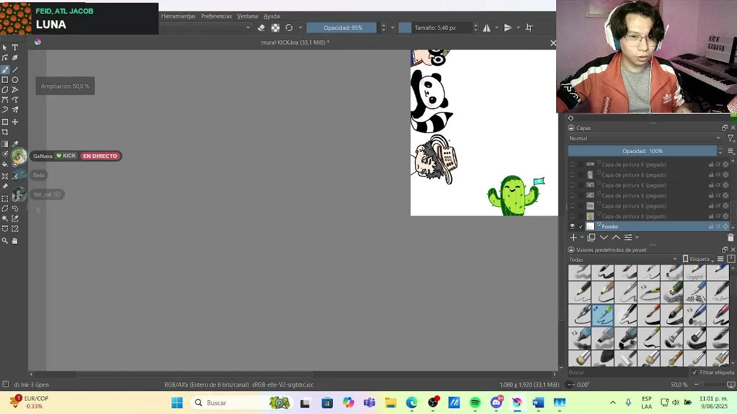Viewport: 737px width, 414px height.
Task: Select the Polygonal Selection tool
Action: click(5, 209)
